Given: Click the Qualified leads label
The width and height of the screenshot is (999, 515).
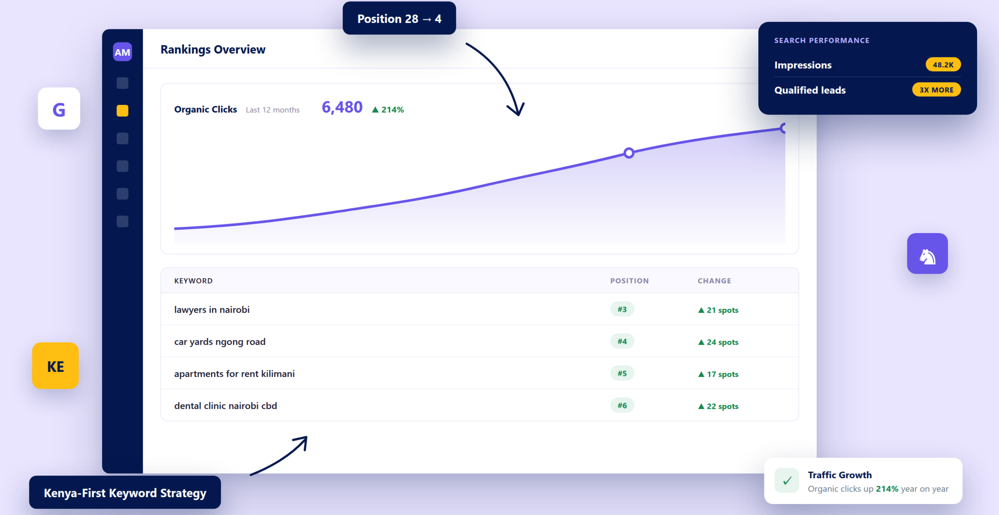Looking at the screenshot, I should (x=810, y=90).
